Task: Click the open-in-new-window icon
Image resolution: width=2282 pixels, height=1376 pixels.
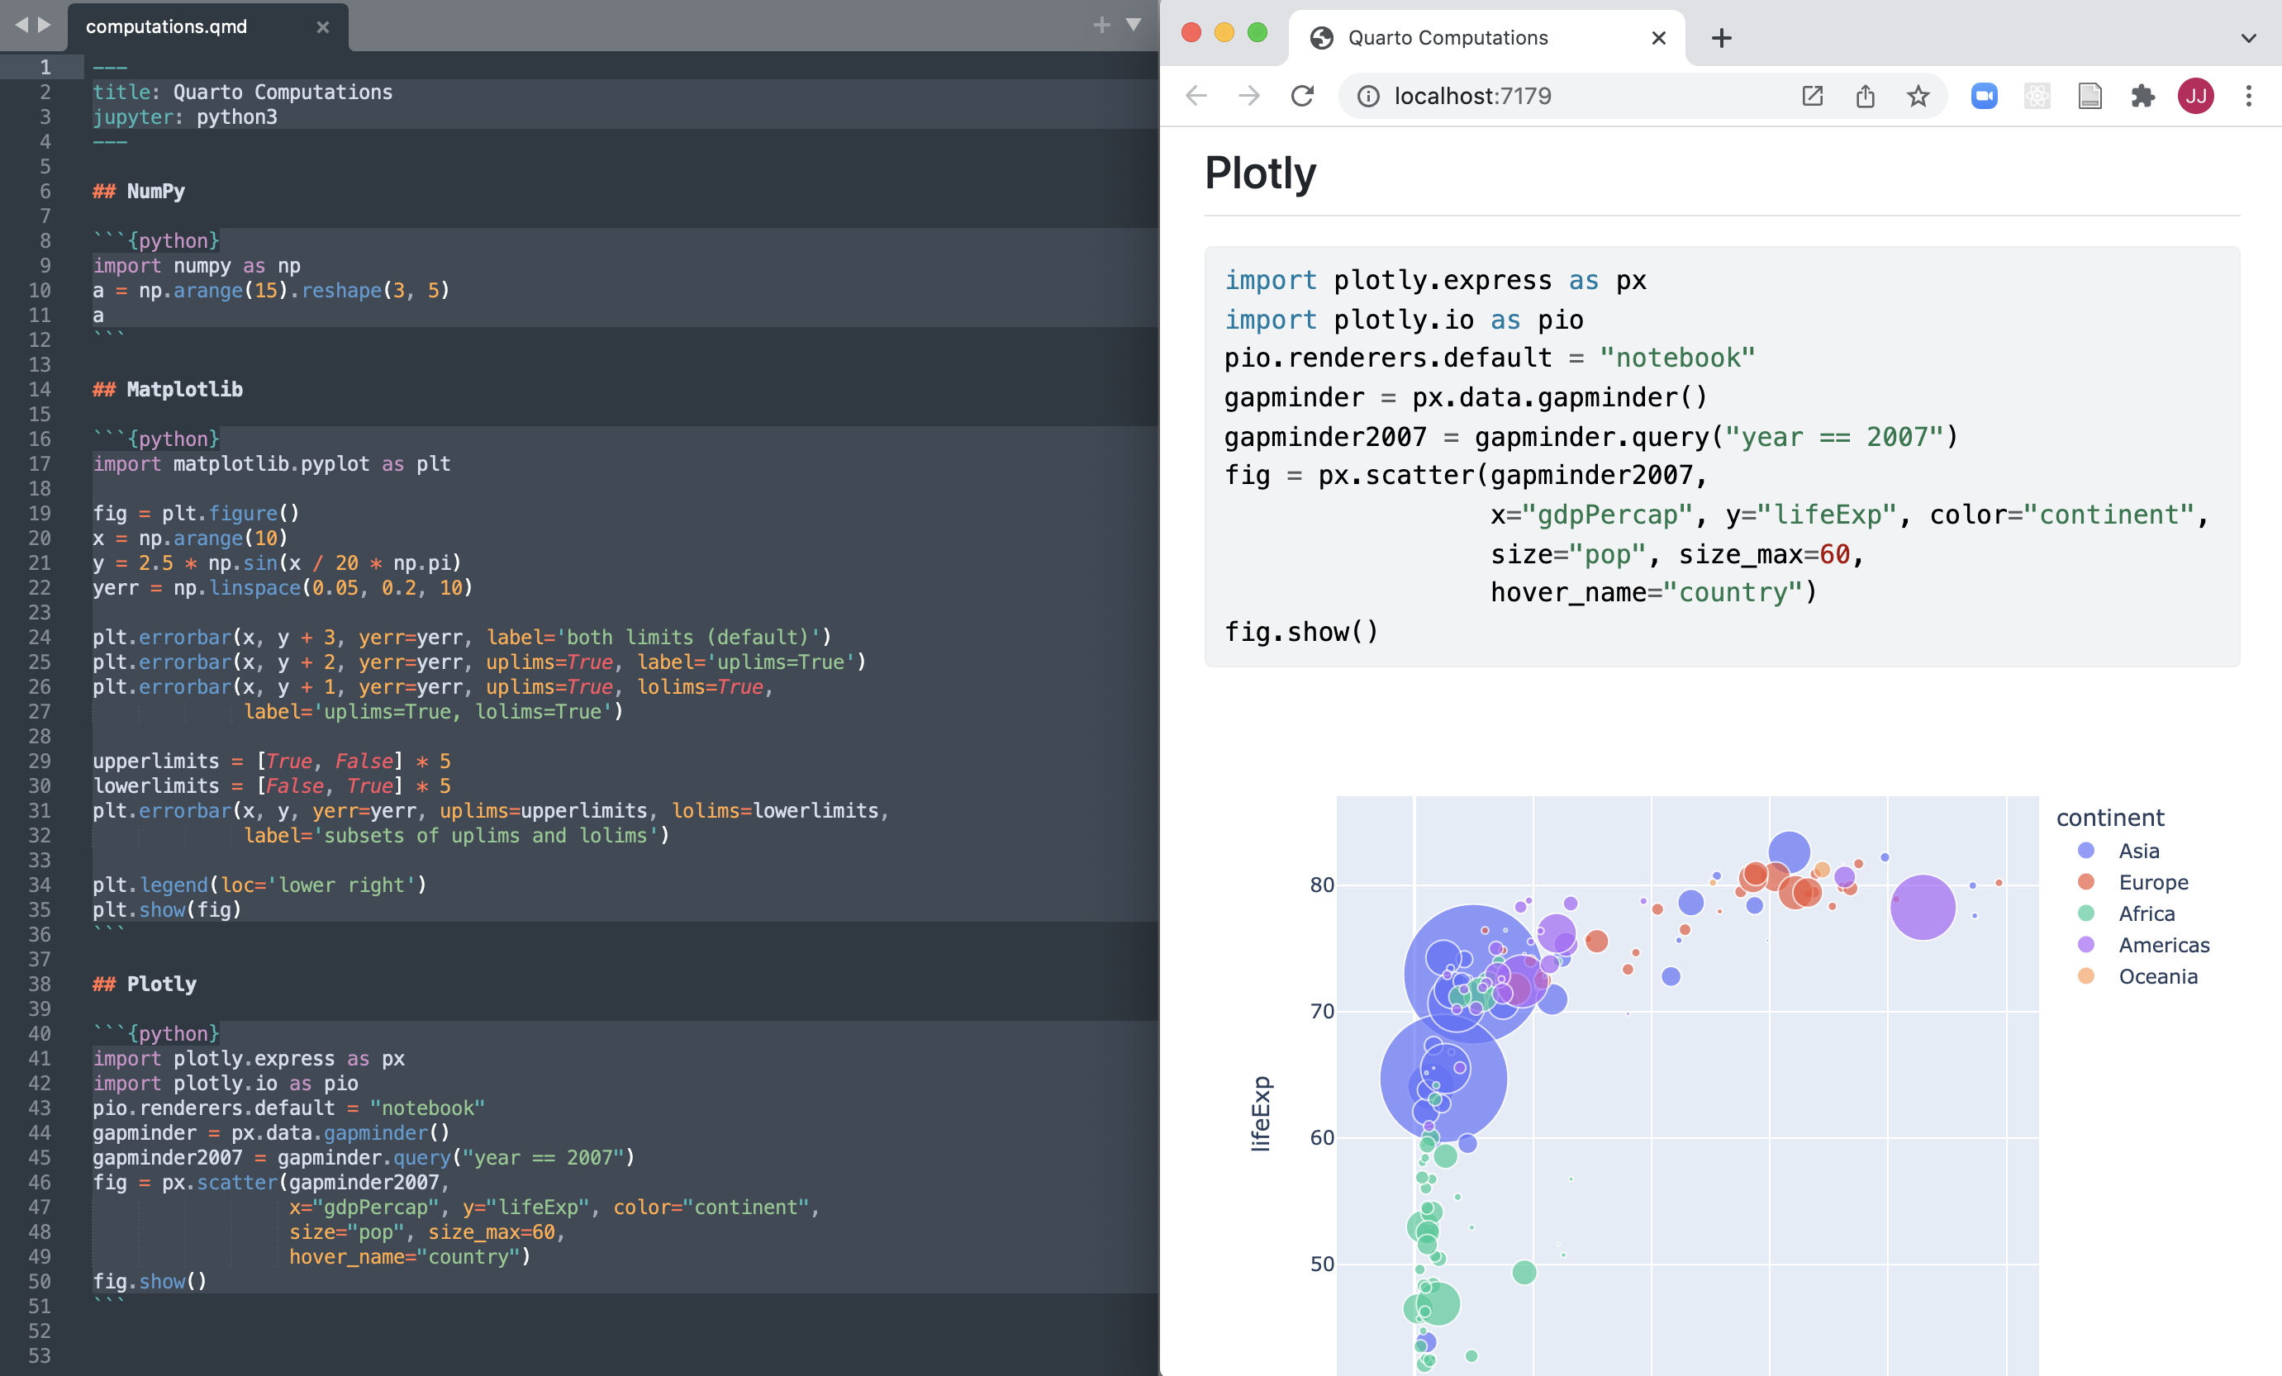Action: 1813,95
